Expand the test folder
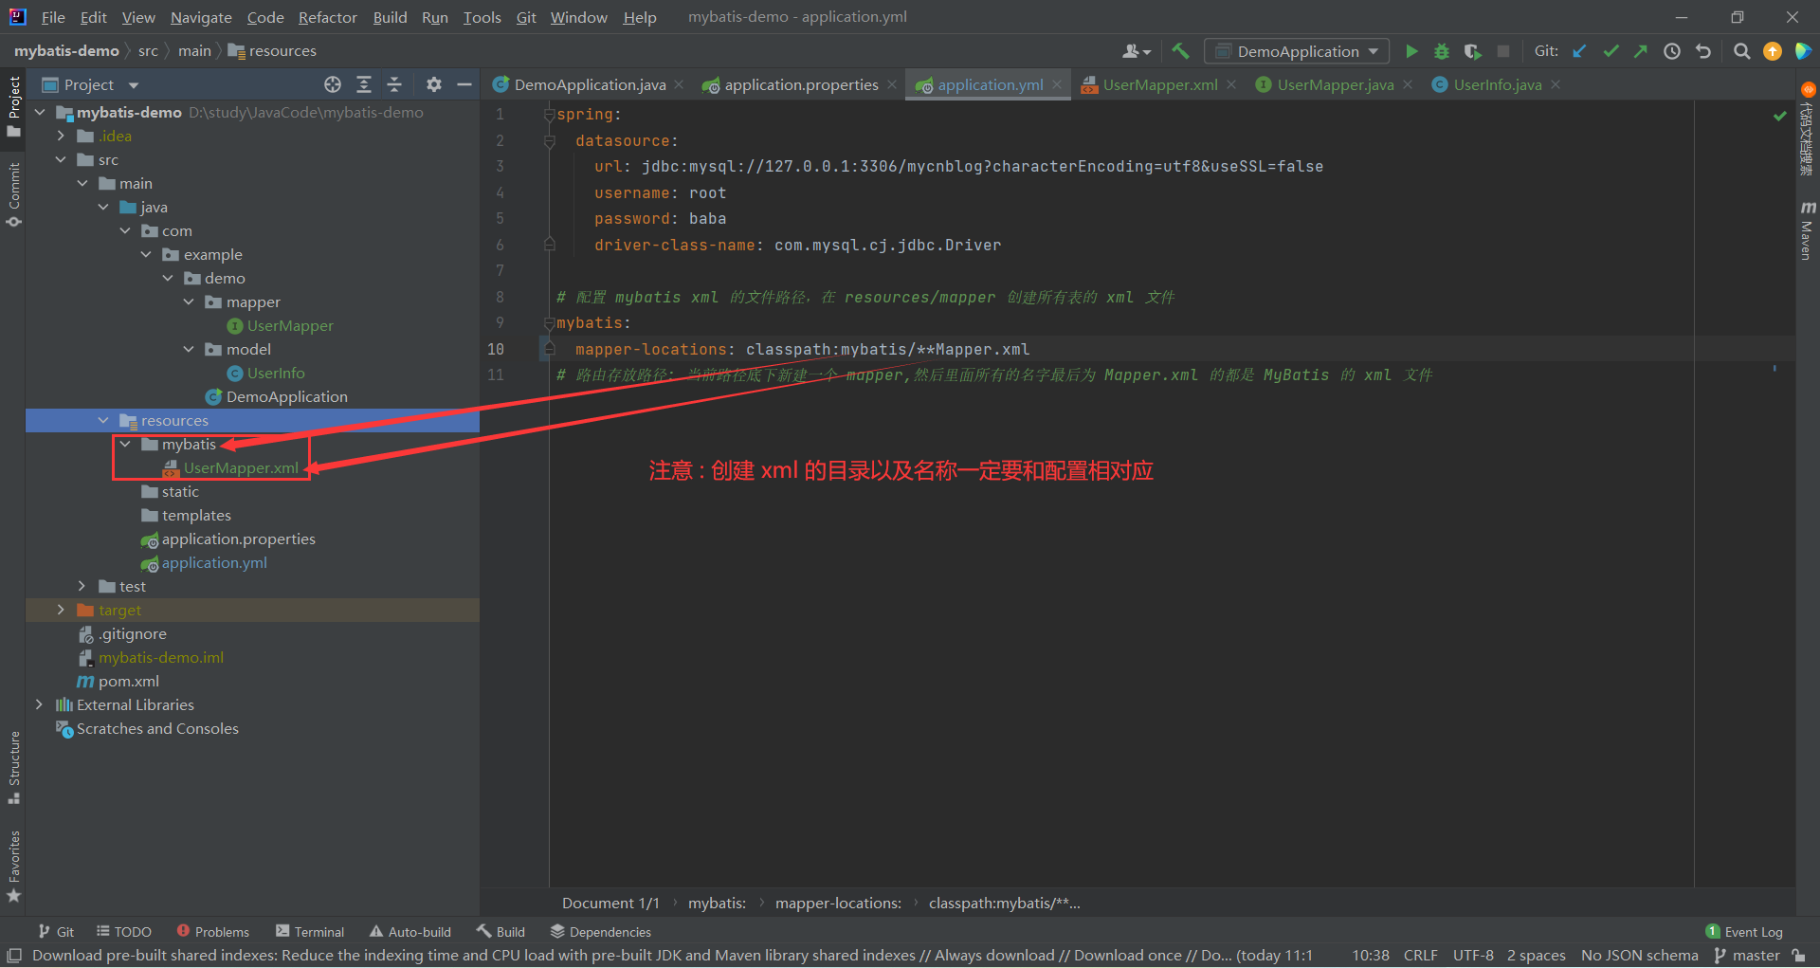 [82, 586]
